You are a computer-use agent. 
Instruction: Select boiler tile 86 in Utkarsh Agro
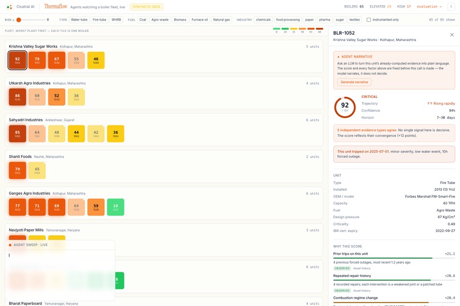(x=18, y=97)
